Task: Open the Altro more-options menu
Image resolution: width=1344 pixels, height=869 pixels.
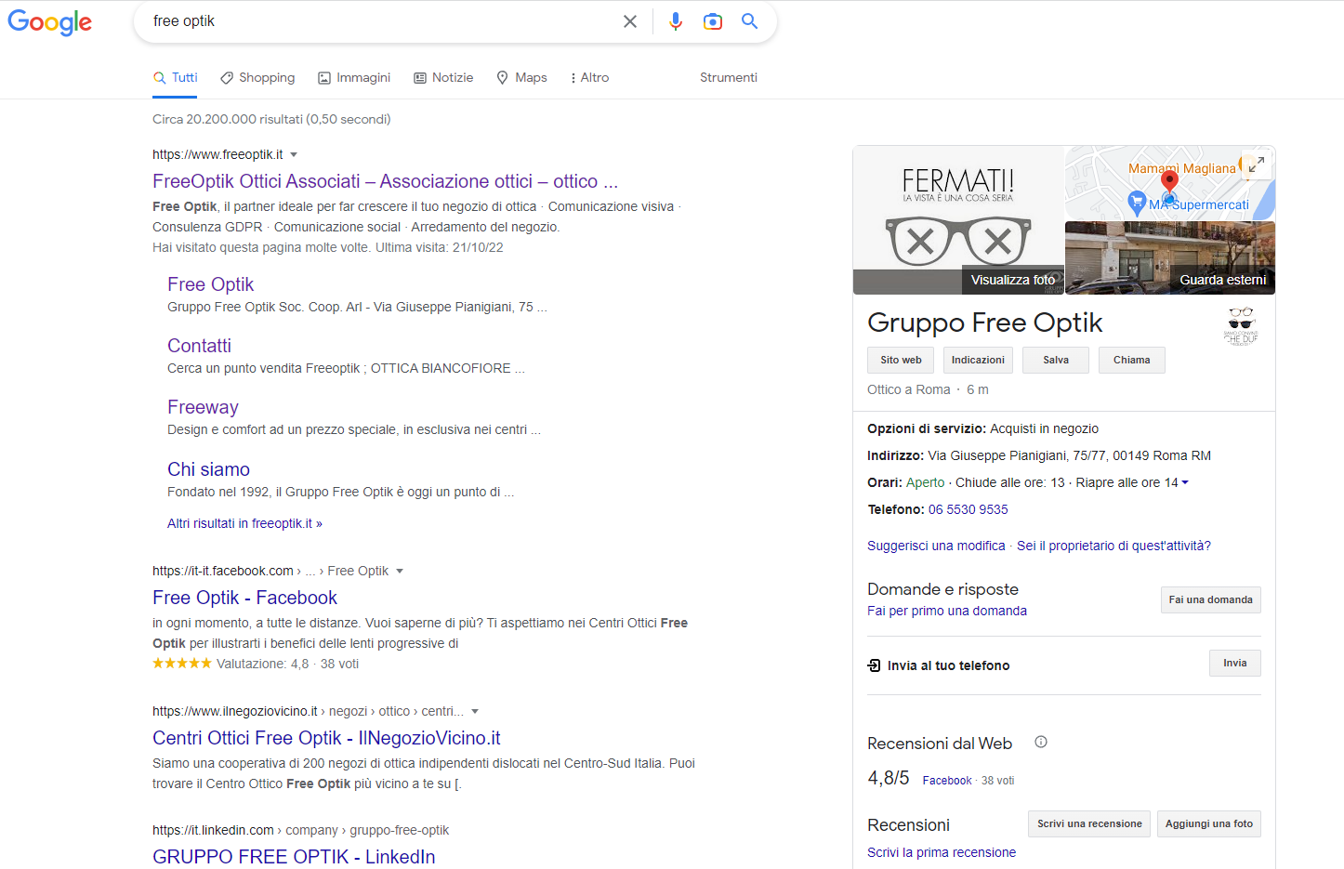Action: click(590, 78)
